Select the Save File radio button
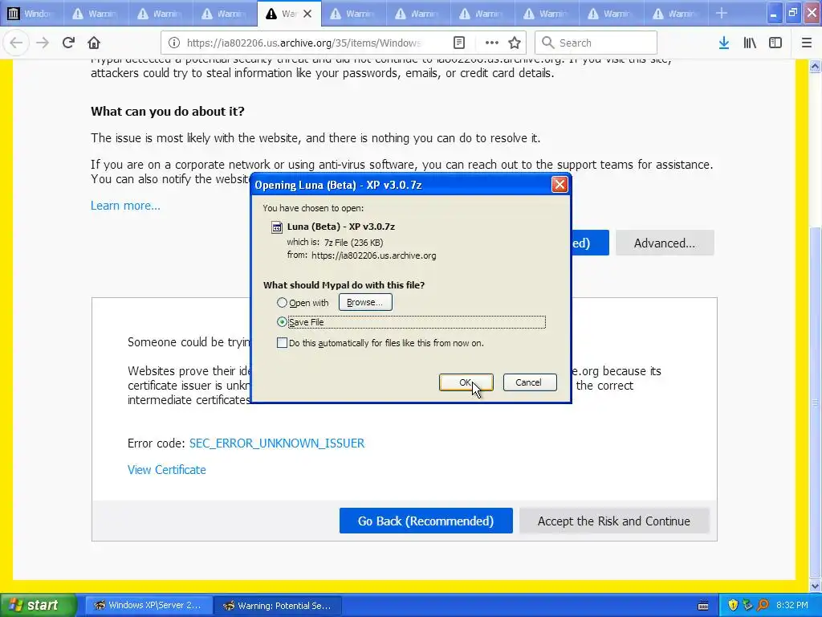This screenshot has height=617, width=822. pos(282,322)
